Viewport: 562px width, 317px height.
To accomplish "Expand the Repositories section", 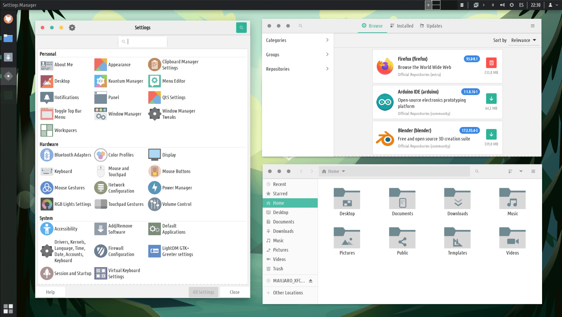I will 297,69.
